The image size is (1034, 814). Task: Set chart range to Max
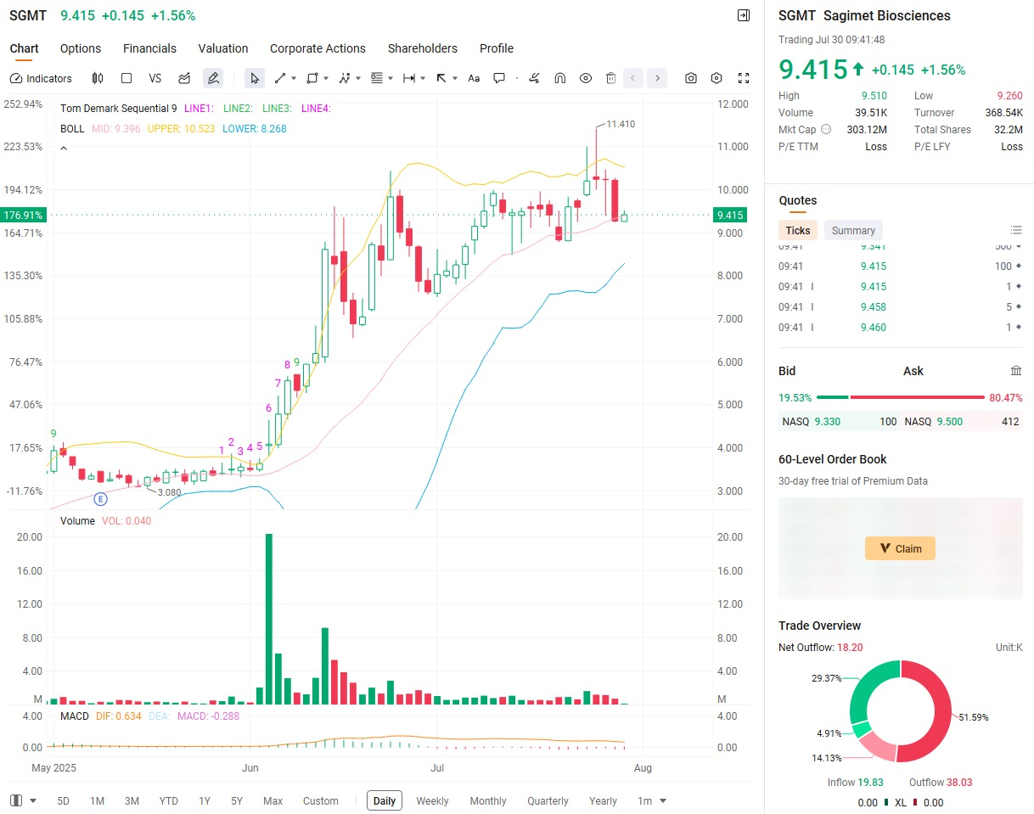click(273, 800)
